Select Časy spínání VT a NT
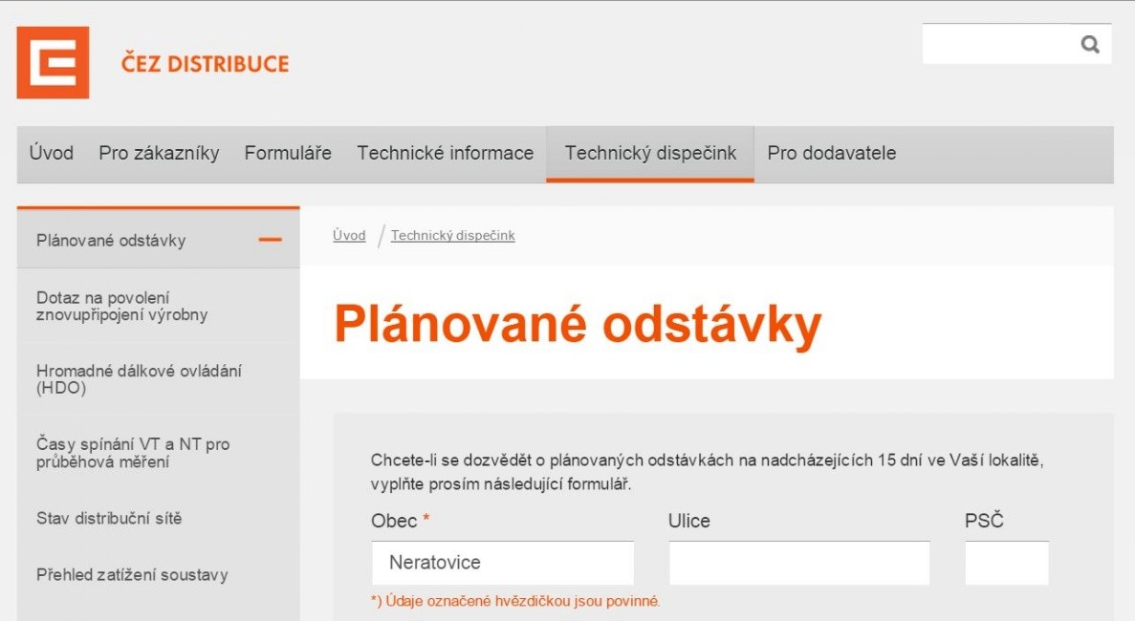 click(132, 453)
